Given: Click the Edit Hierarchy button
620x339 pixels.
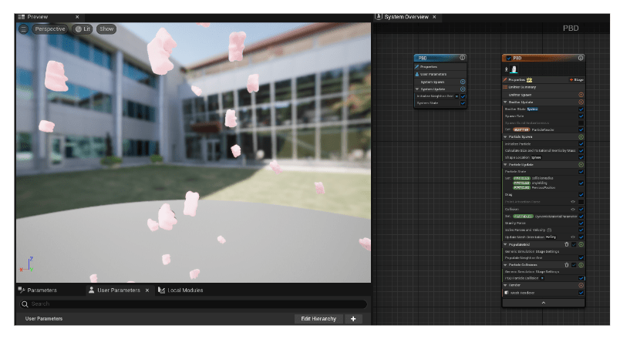Looking at the screenshot, I should pos(317,318).
